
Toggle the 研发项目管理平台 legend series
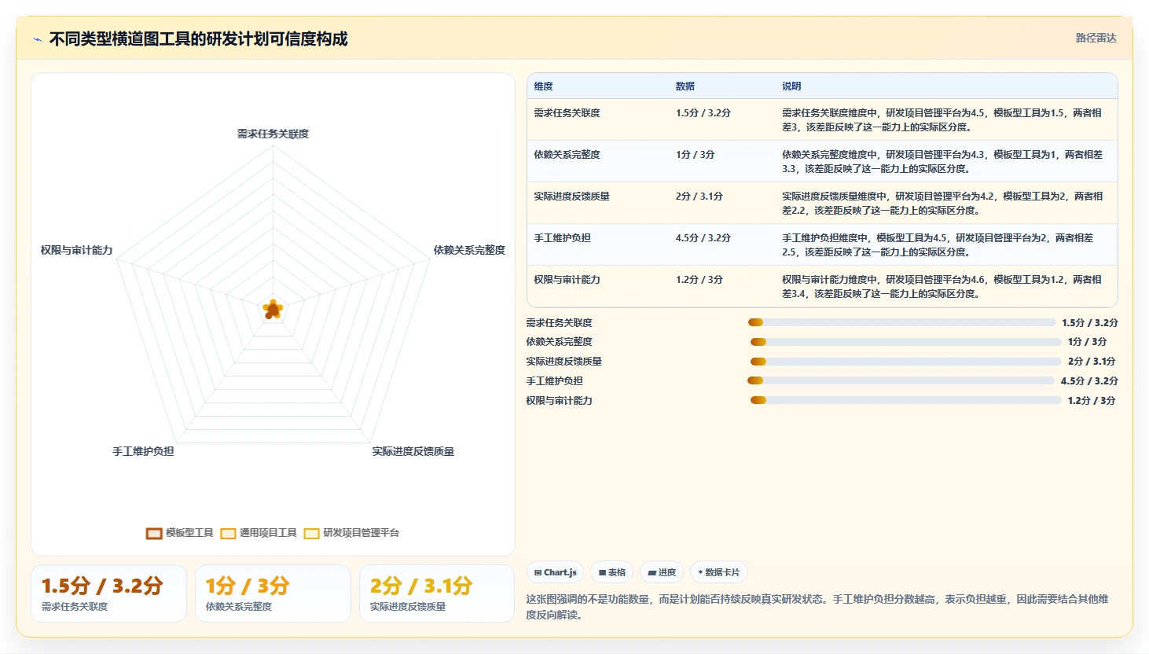click(x=352, y=533)
